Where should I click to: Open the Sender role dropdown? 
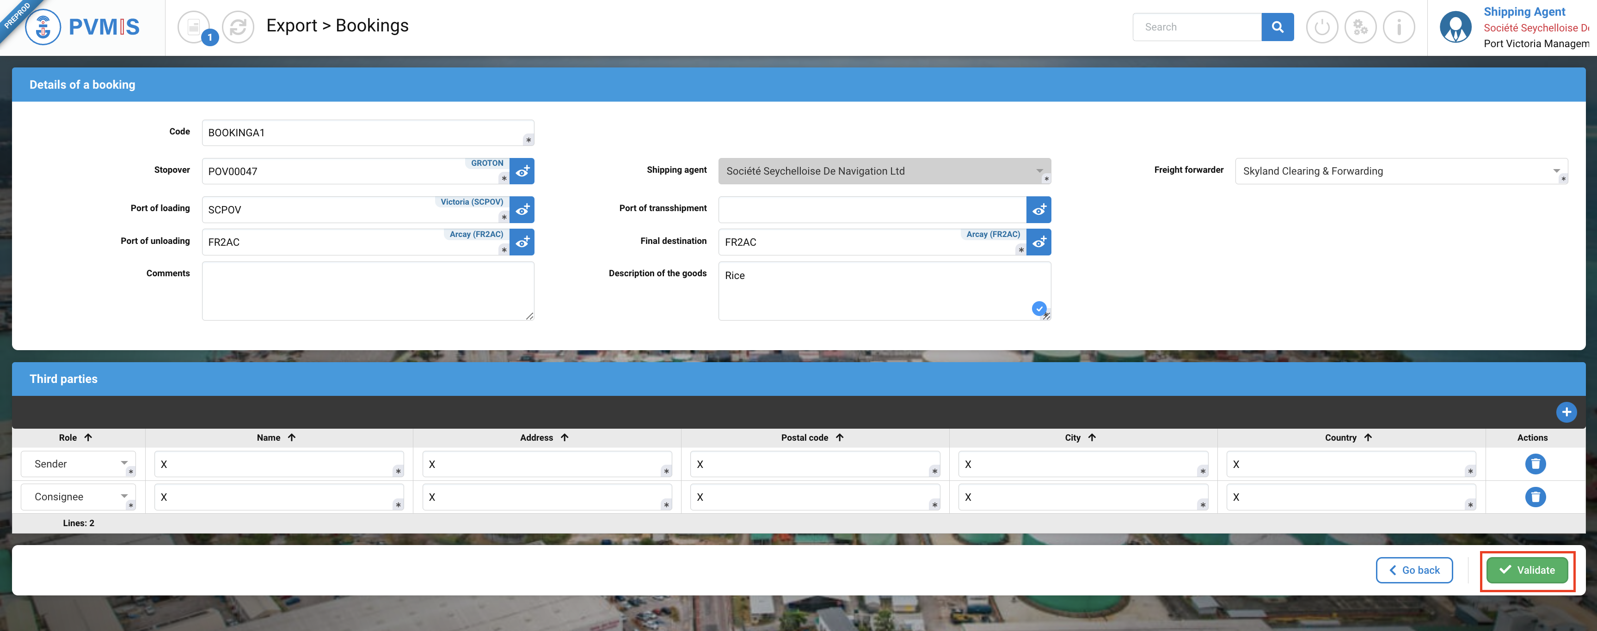(78, 464)
